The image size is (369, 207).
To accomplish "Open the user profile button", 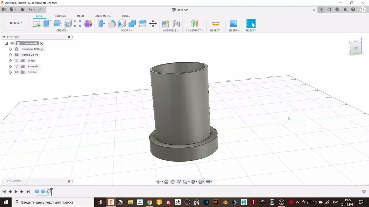I will (362, 9).
